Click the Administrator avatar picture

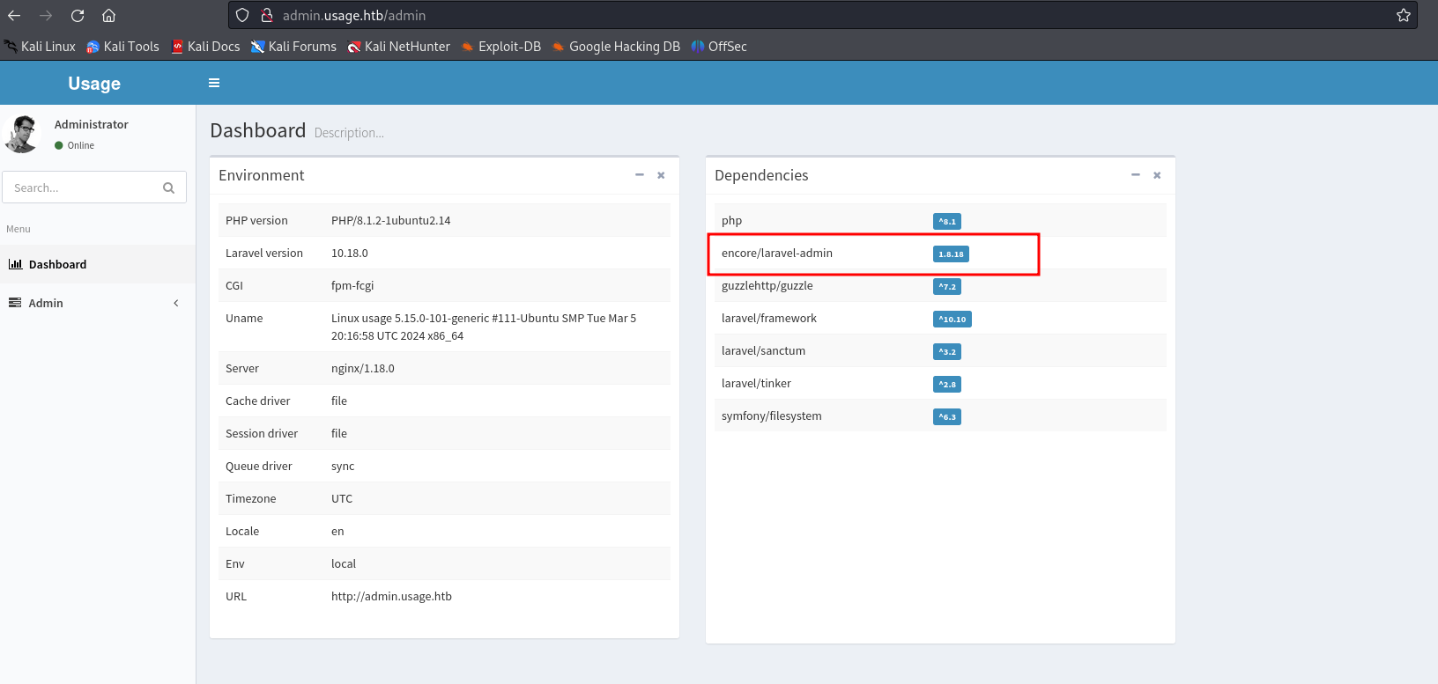pyautogui.click(x=22, y=134)
